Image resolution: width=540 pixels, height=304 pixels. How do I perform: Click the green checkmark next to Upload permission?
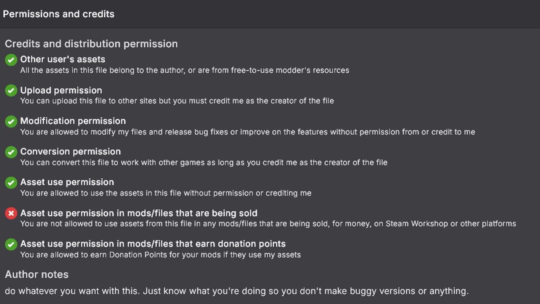[11, 91]
